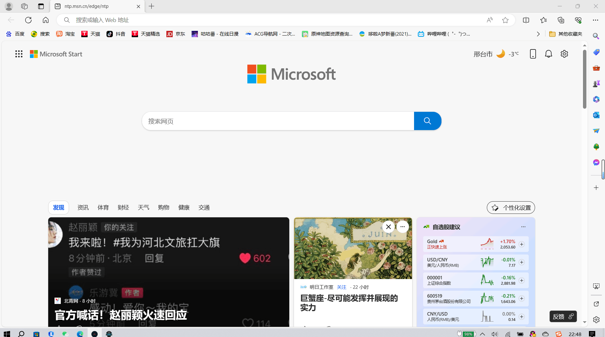Expand hidden favorites with the chevron arrow
605x337 pixels.
(538, 34)
